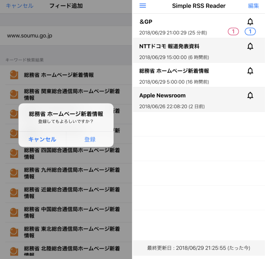Click feed icon beside 四国総合通信局 result
Viewport: 265px width, 259px height.
14,153
